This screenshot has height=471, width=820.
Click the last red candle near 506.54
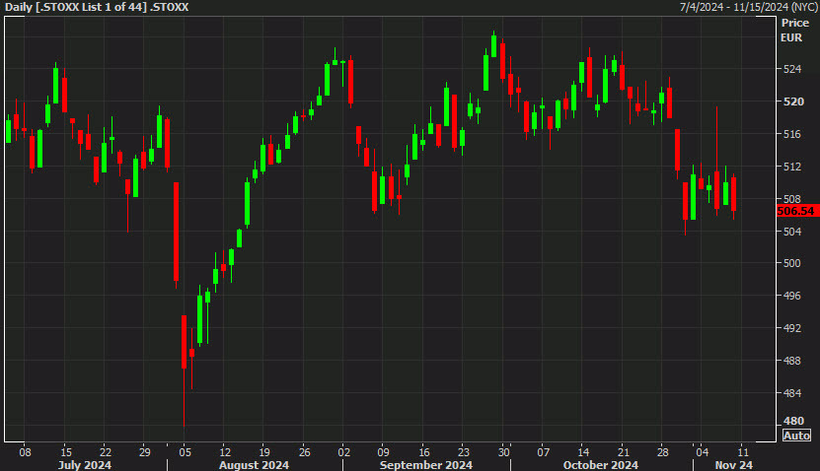pyautogui.click(x=734, y=194)
